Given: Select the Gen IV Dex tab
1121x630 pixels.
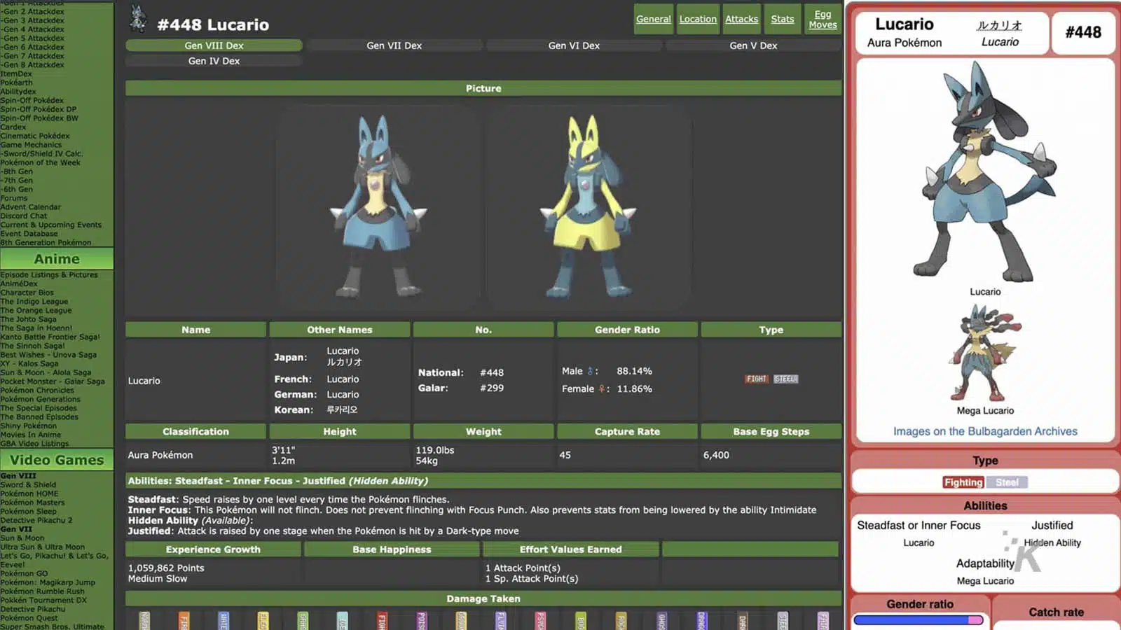Looking at the screenshot, I should [214, 61].
